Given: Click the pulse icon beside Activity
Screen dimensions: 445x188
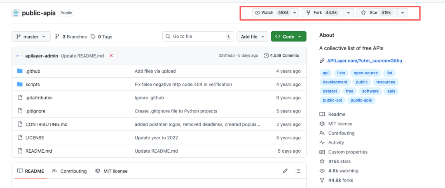Looking at the screenshot, I should (x=322, y=142).
